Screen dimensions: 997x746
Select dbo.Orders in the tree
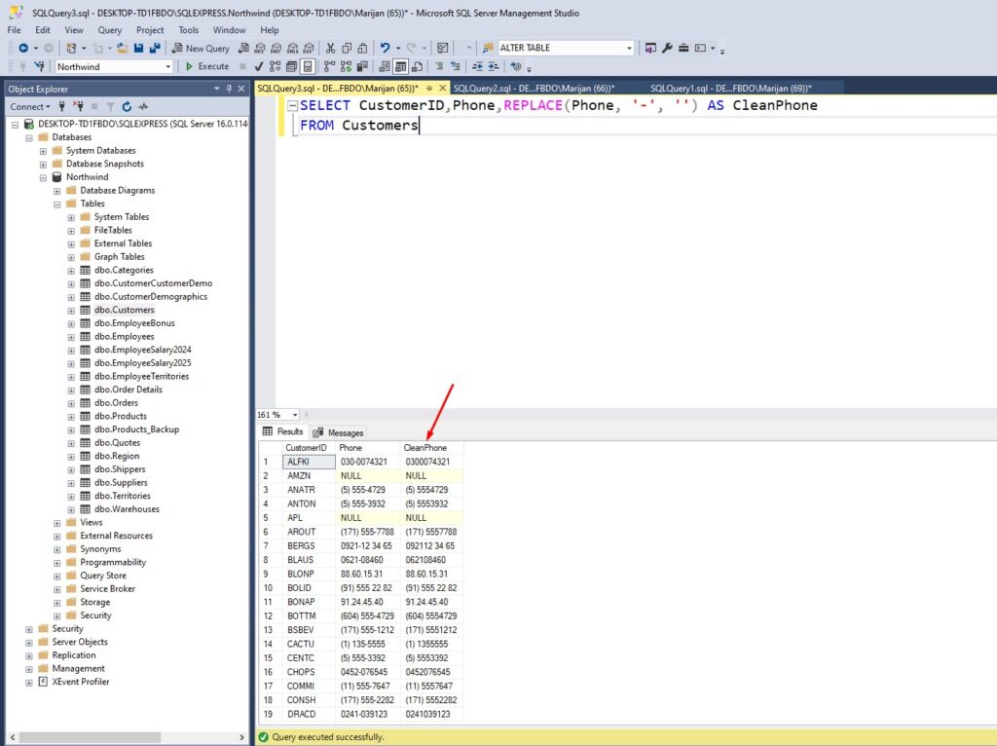(x=116, y=402)
